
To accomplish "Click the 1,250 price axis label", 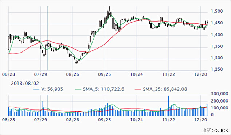I will point(217,69).
